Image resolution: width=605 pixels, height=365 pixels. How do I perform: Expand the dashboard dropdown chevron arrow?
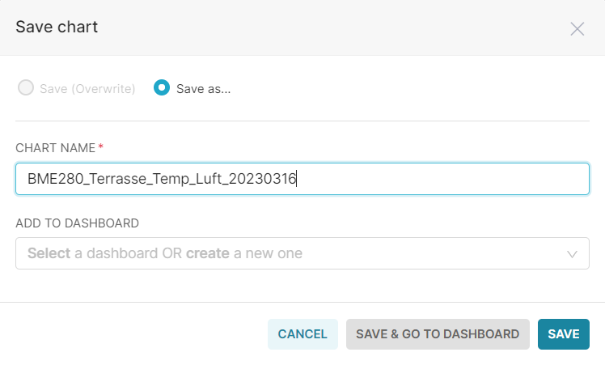(572, 254)
